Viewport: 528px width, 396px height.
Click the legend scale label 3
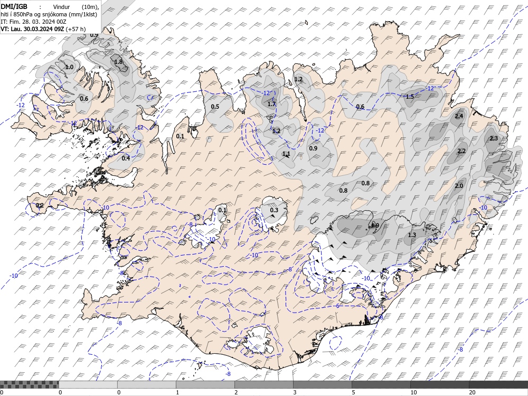pos(295,392)
